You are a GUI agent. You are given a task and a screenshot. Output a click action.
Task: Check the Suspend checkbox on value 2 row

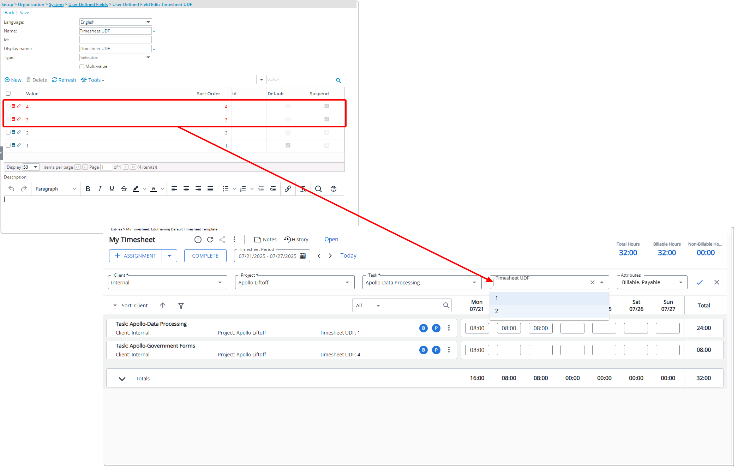coord(326,132)
